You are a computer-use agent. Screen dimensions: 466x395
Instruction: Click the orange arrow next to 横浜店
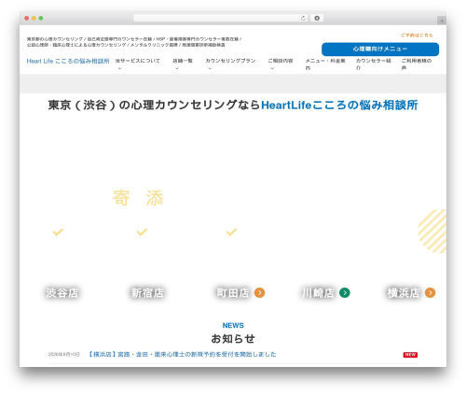tap(430, 292)
